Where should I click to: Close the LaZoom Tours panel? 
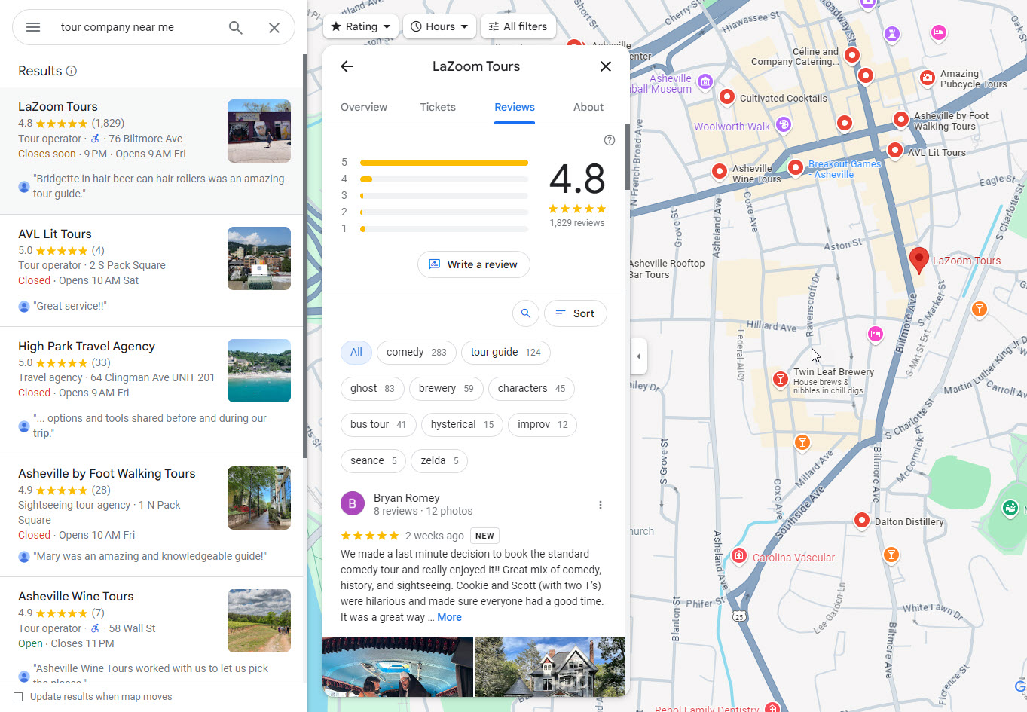coord(606,66)
